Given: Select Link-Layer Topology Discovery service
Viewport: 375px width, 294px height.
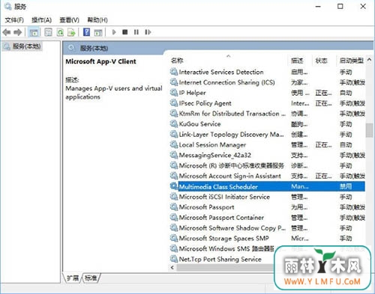Looking at the screenshot, I should click(267, 135).
